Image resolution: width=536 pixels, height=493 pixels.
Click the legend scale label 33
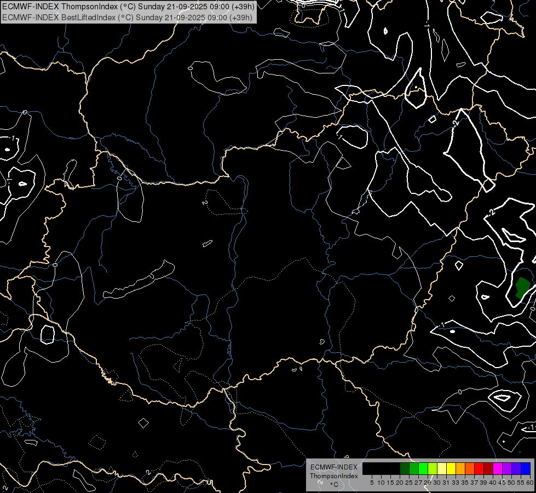[456, 483]
